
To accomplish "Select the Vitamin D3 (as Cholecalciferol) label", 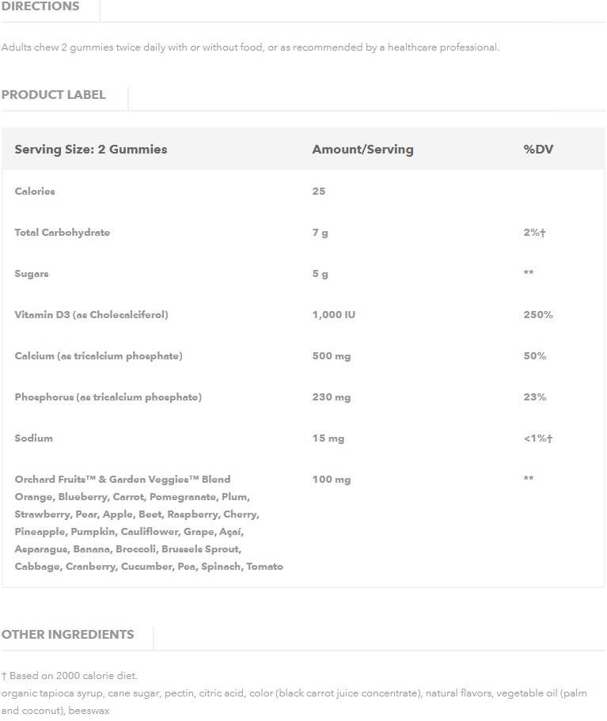I will pyautogui.click(x=91, y=315).
